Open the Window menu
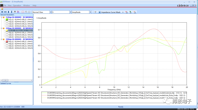The image size is (198, 110). (26, 5)
